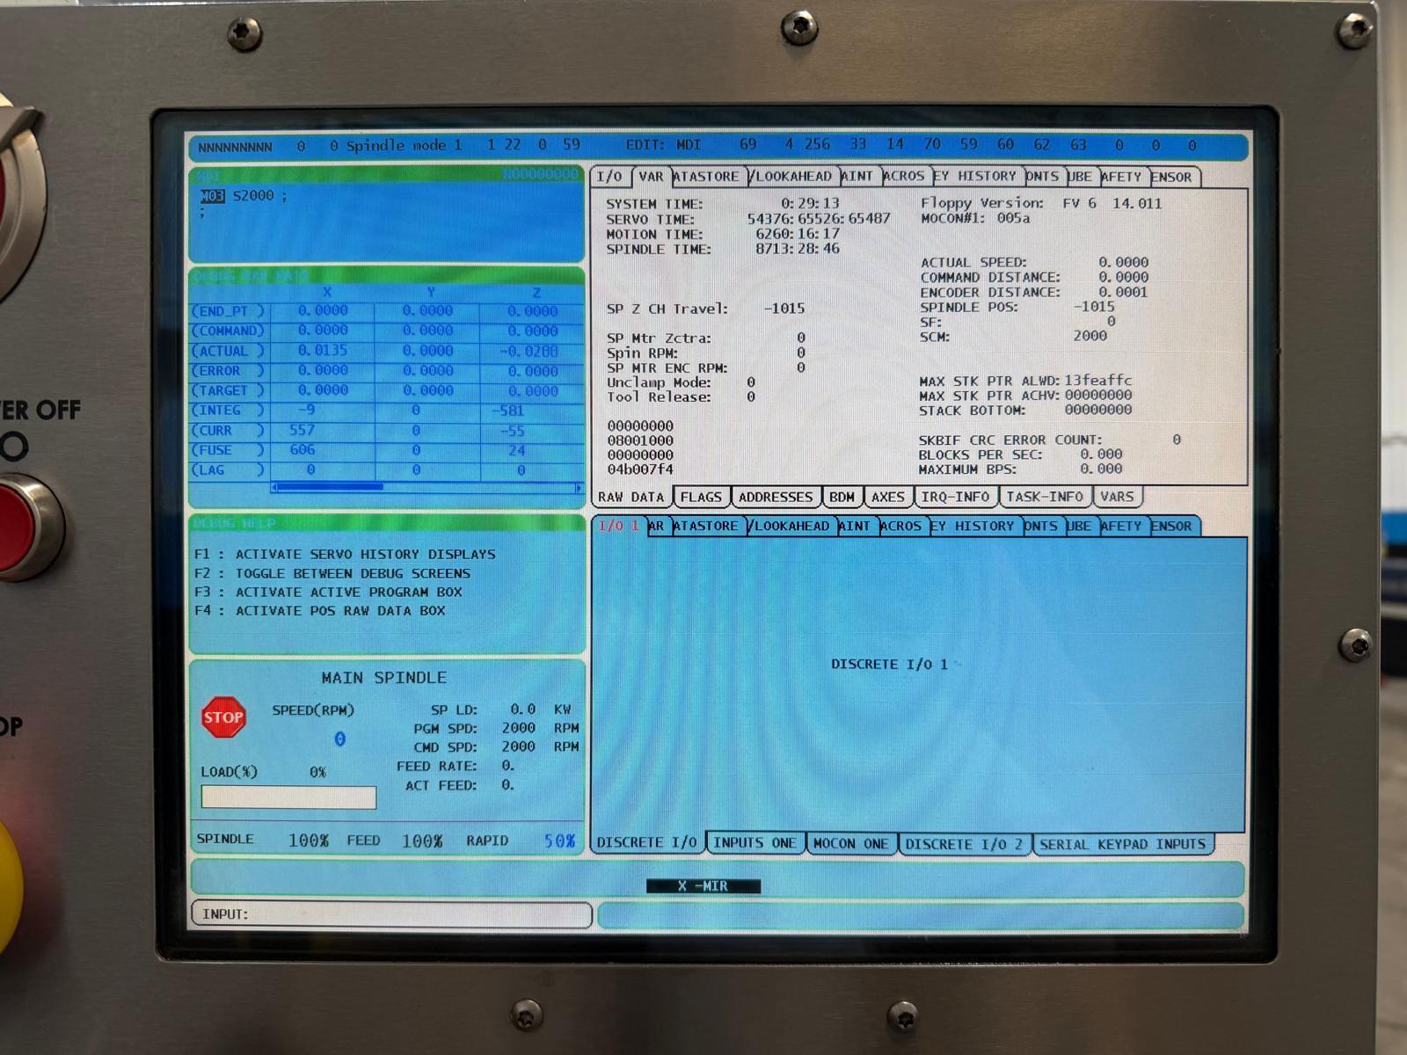
Task: Click the F1 : ACTIVATE SERVO HISTORY DISPLAYS line
Action: coord(345,554)
